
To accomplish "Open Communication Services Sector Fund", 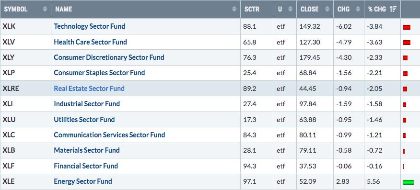I will click(109, 135).
